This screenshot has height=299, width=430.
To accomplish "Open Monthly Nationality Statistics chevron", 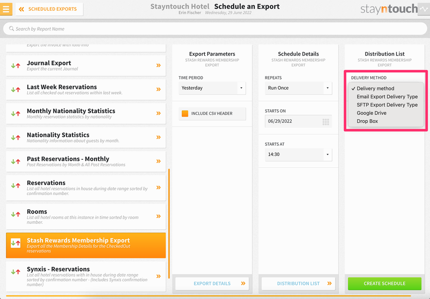I will click(158, 113).
